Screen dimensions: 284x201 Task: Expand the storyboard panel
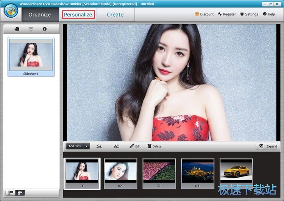[267, 146]
